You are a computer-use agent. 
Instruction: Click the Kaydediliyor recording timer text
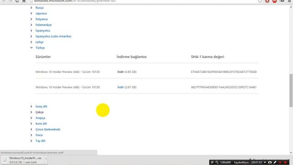[x=248, y=162]
